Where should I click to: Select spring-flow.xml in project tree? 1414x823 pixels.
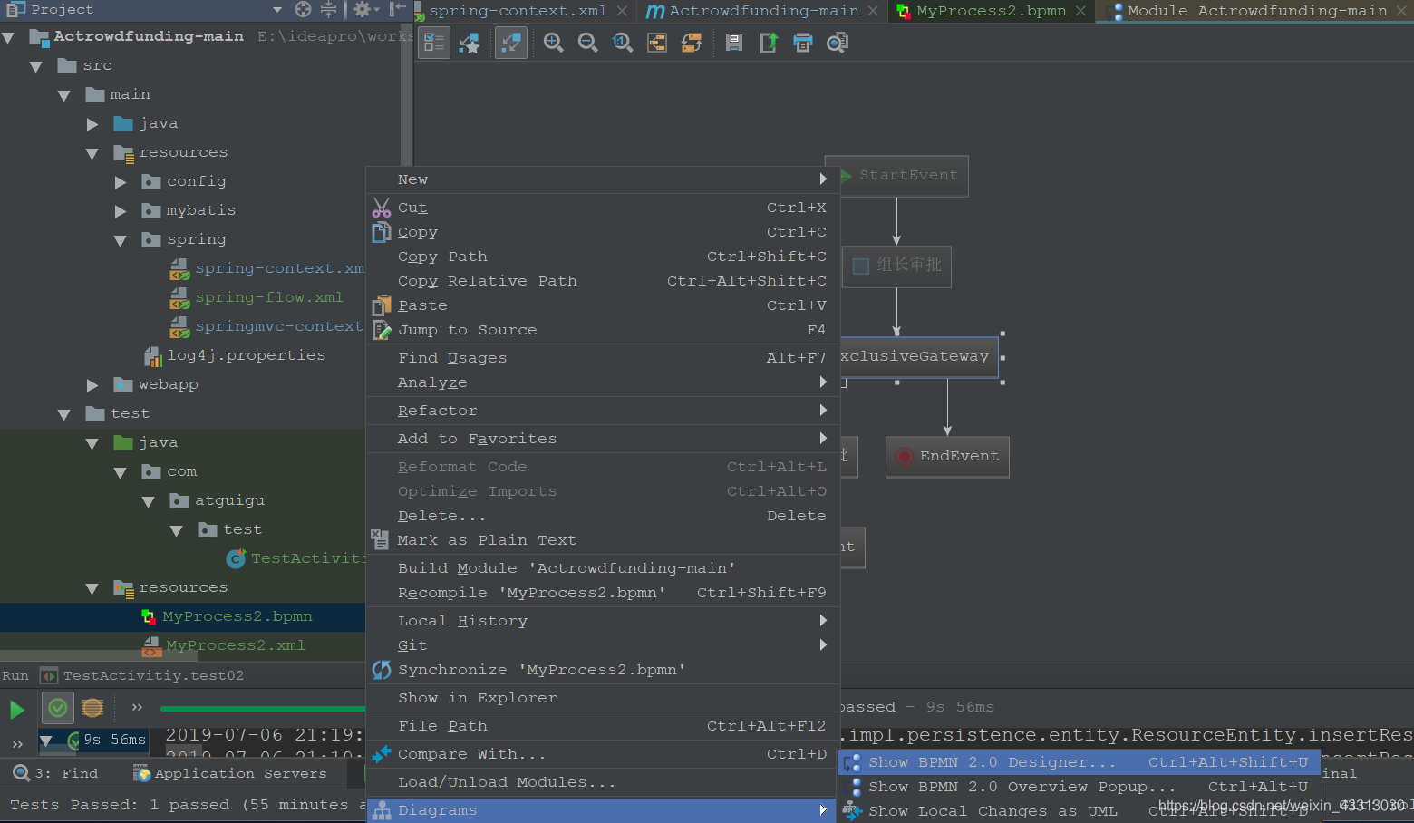coord(268,297)
